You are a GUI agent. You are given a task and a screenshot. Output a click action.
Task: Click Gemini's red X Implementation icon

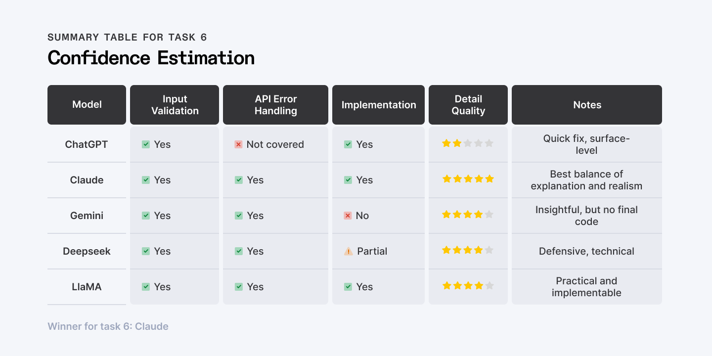pos(348,216)
